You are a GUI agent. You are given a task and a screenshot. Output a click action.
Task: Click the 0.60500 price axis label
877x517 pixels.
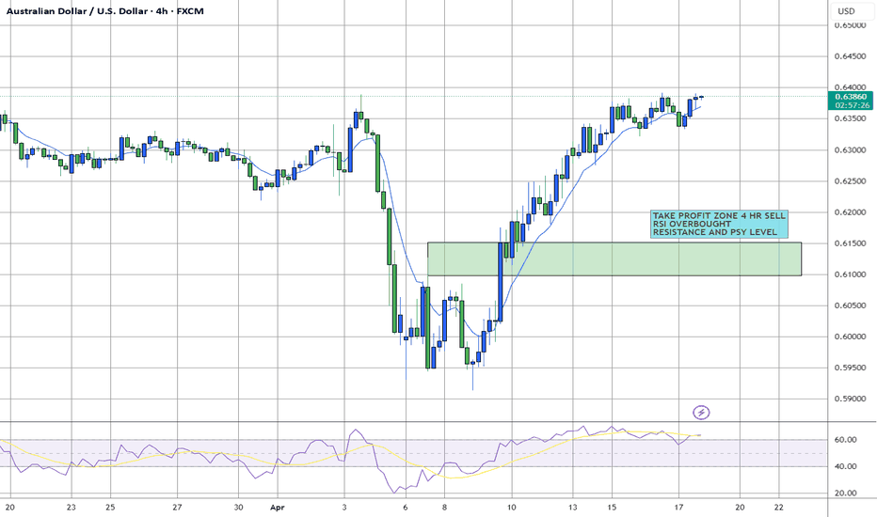[x=850, y=305]
